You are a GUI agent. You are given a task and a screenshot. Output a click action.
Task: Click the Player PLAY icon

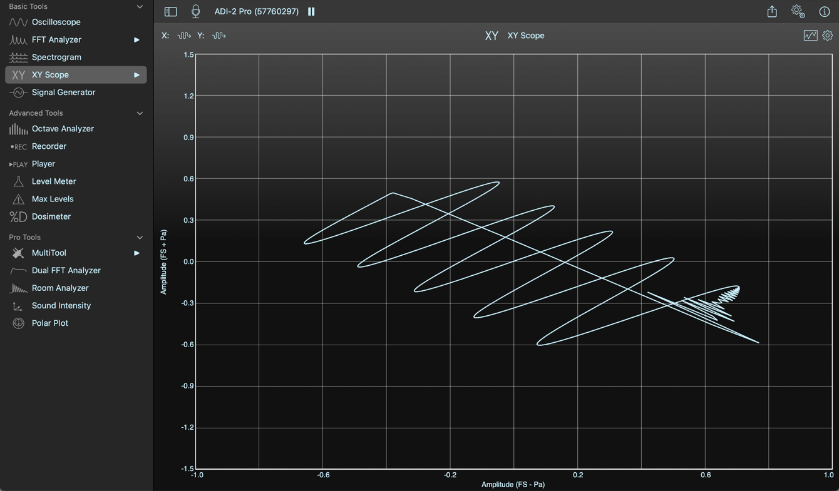pyautogui.click(x=18, y=164)
